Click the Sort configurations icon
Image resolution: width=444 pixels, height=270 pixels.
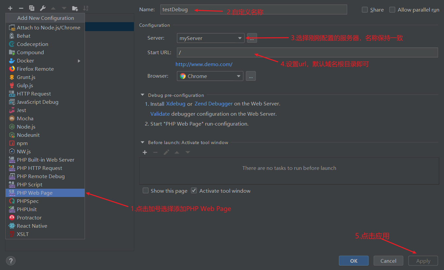coord(86,8)
